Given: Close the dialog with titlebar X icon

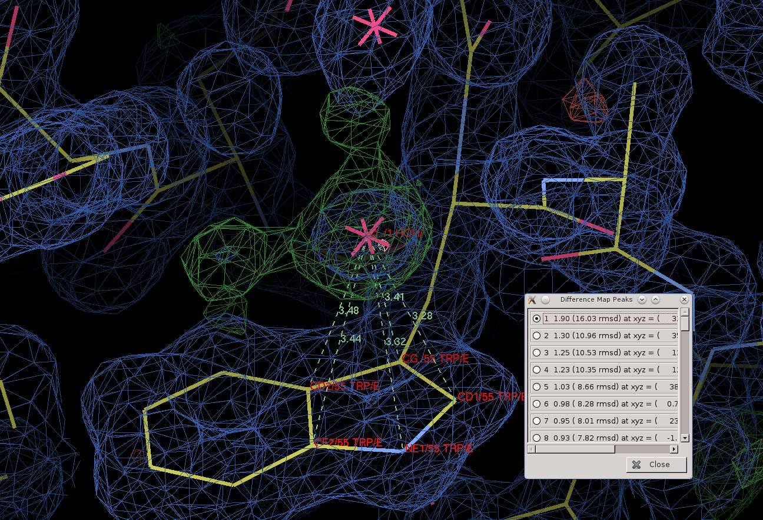Looking at the screenshot, I should pyautogui.click(x=684, y=299).
